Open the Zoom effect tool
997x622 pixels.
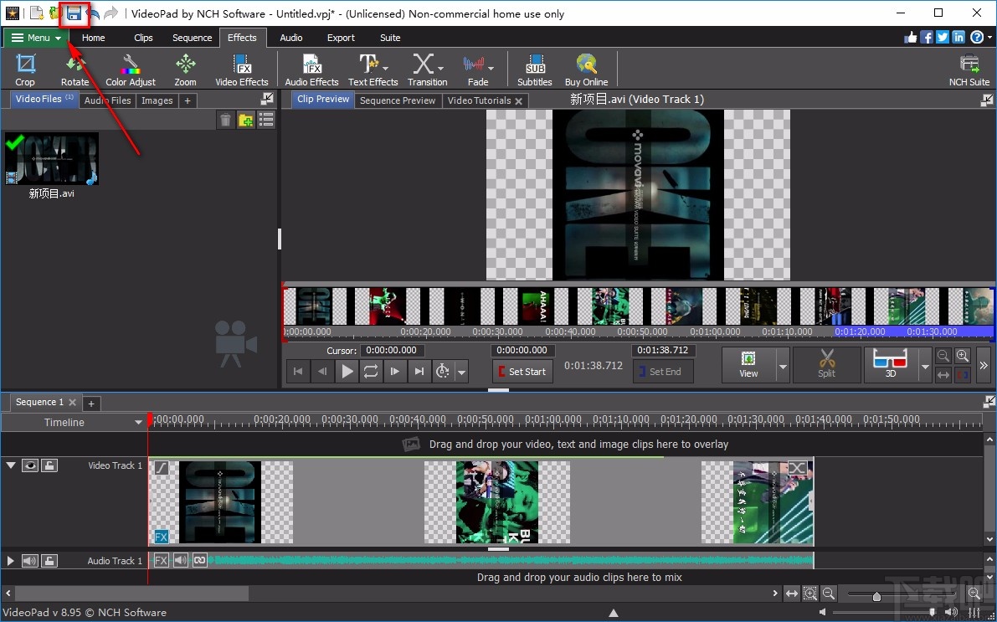(185, 69)
